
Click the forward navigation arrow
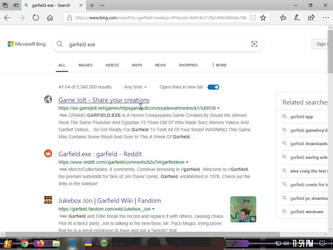(x=21, y=18)
